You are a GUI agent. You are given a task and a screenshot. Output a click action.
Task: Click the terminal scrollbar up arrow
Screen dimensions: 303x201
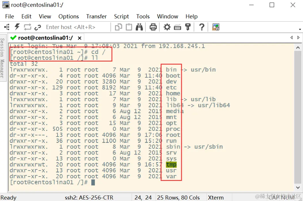(298, 48)
